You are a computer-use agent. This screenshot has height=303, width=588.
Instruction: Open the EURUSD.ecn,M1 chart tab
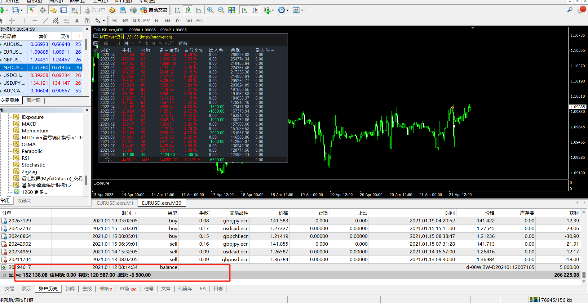click(115, 203)
